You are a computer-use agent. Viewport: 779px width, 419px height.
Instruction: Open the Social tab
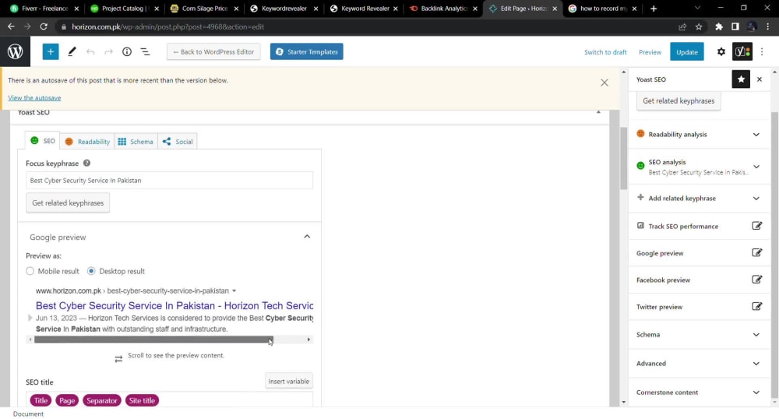178,142
